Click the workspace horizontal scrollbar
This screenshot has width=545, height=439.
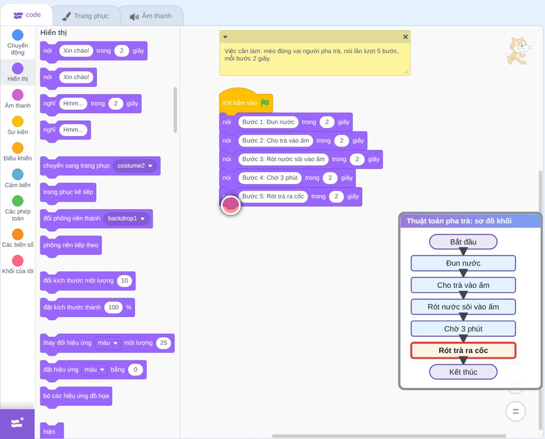(389, 436)
